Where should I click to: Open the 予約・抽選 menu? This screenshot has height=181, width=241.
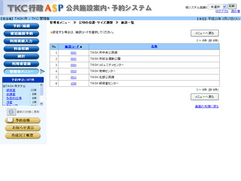click(x=21, y=26)
